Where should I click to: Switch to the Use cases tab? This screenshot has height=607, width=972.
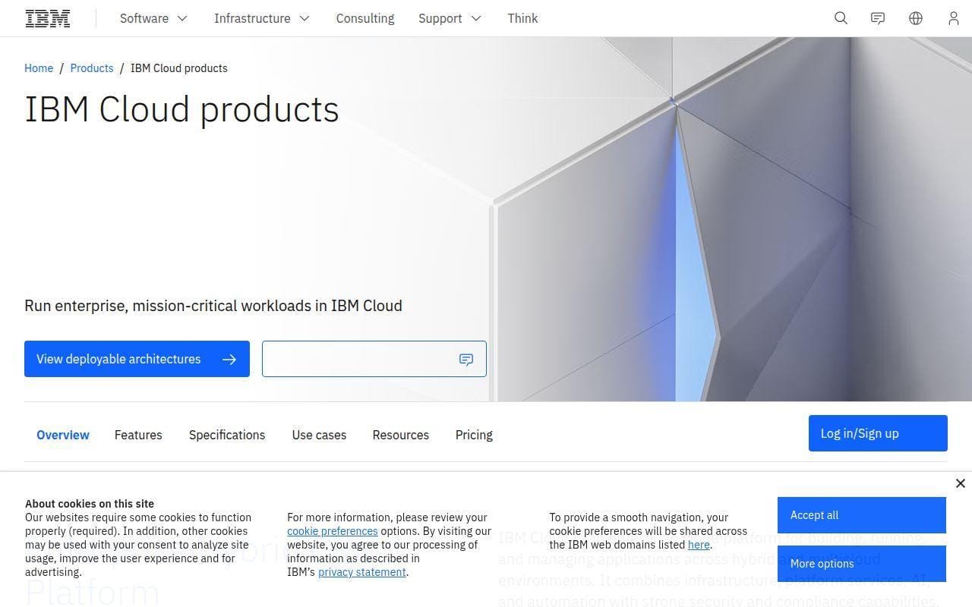point(319,435)
